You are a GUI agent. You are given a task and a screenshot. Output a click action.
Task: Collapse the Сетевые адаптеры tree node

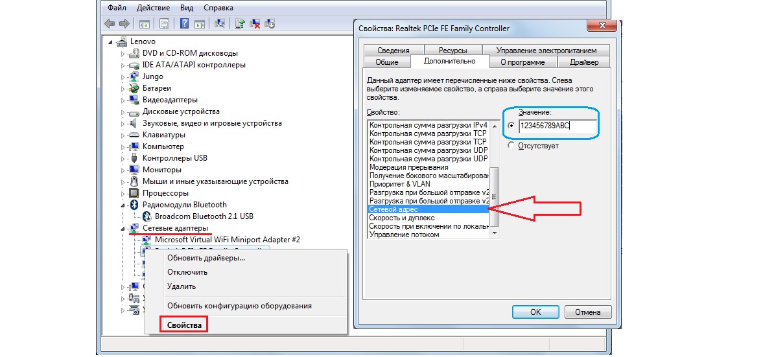point(123,228)
